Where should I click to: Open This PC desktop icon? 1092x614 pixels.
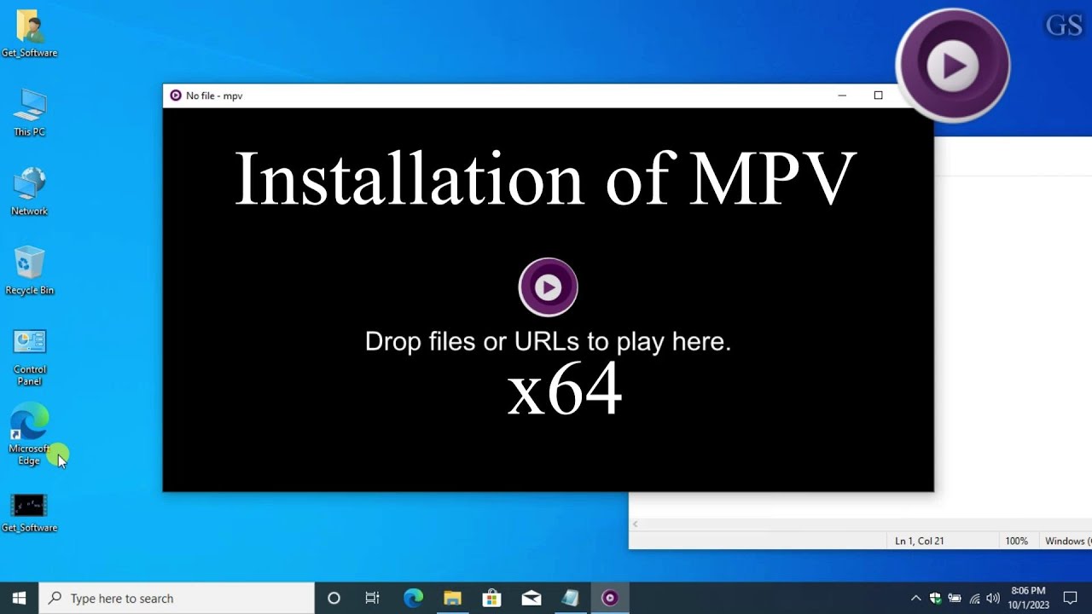pyautogui.click(x=29, y=113)
